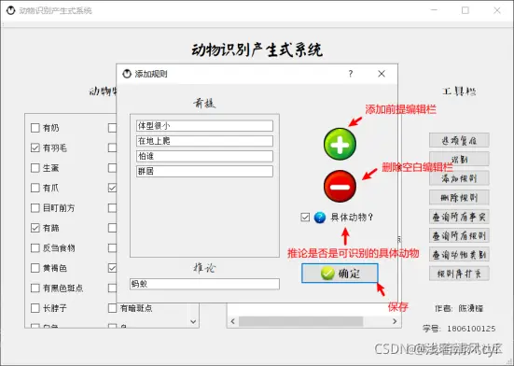Viewport: 514px width, 366px height.
Task: Click the 删除规则 toolbar button
Action: click(x=459, y=197)
